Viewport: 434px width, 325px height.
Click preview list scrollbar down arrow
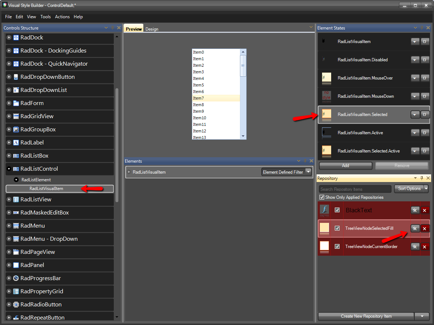point(243,136)
